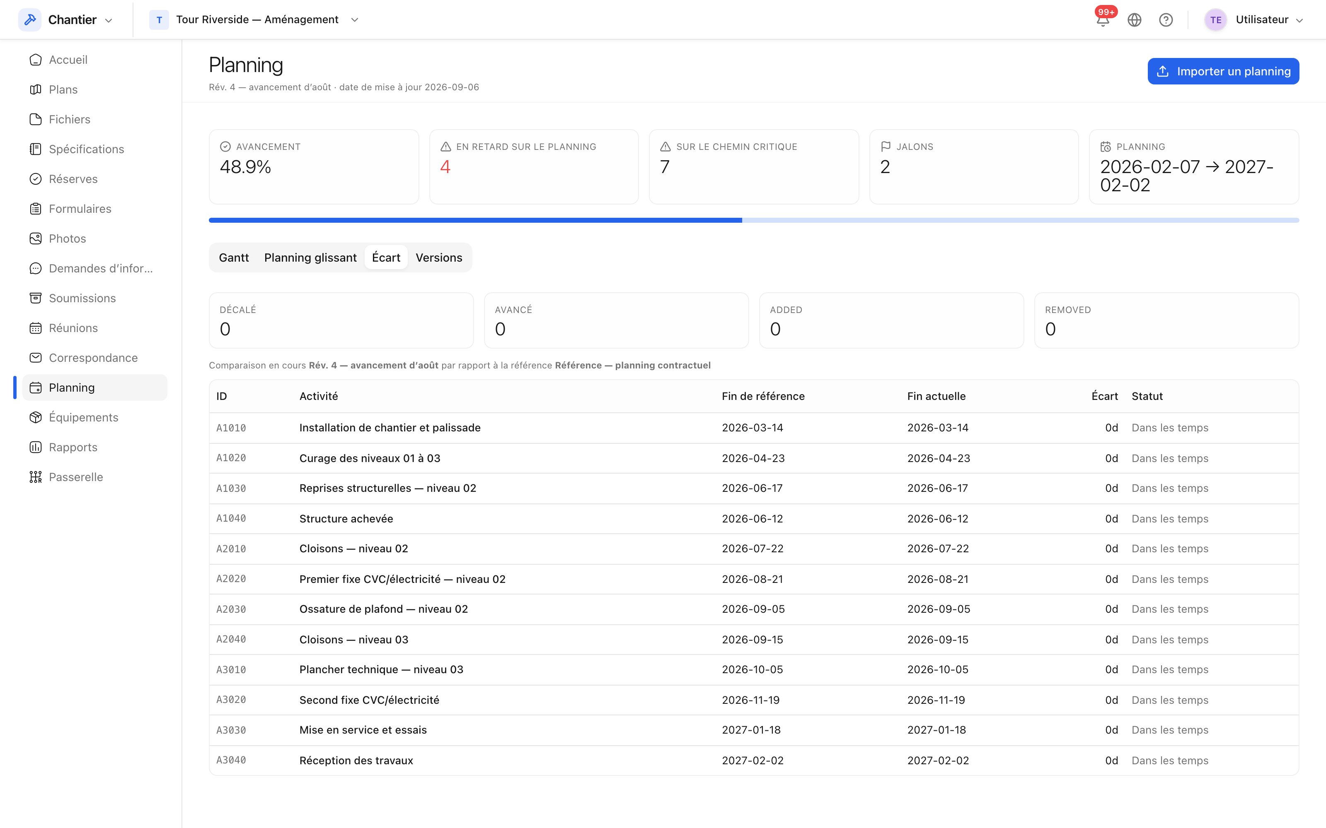Click the Spécifications book icon
This screenshot has height=828, width=1326.
click(x=36, y=149)
